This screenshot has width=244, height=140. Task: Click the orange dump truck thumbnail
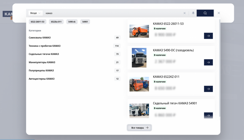click(x=139, y=31)
